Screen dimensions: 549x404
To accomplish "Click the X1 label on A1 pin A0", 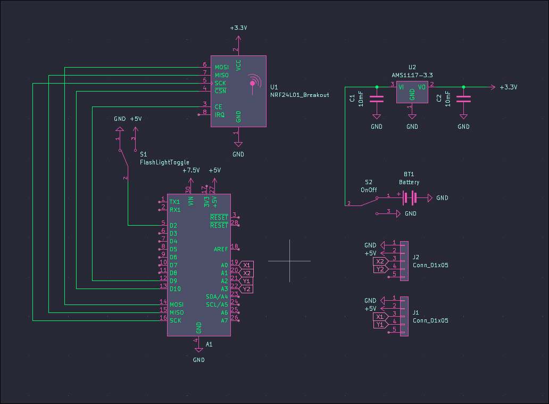I will pos(246,265).
